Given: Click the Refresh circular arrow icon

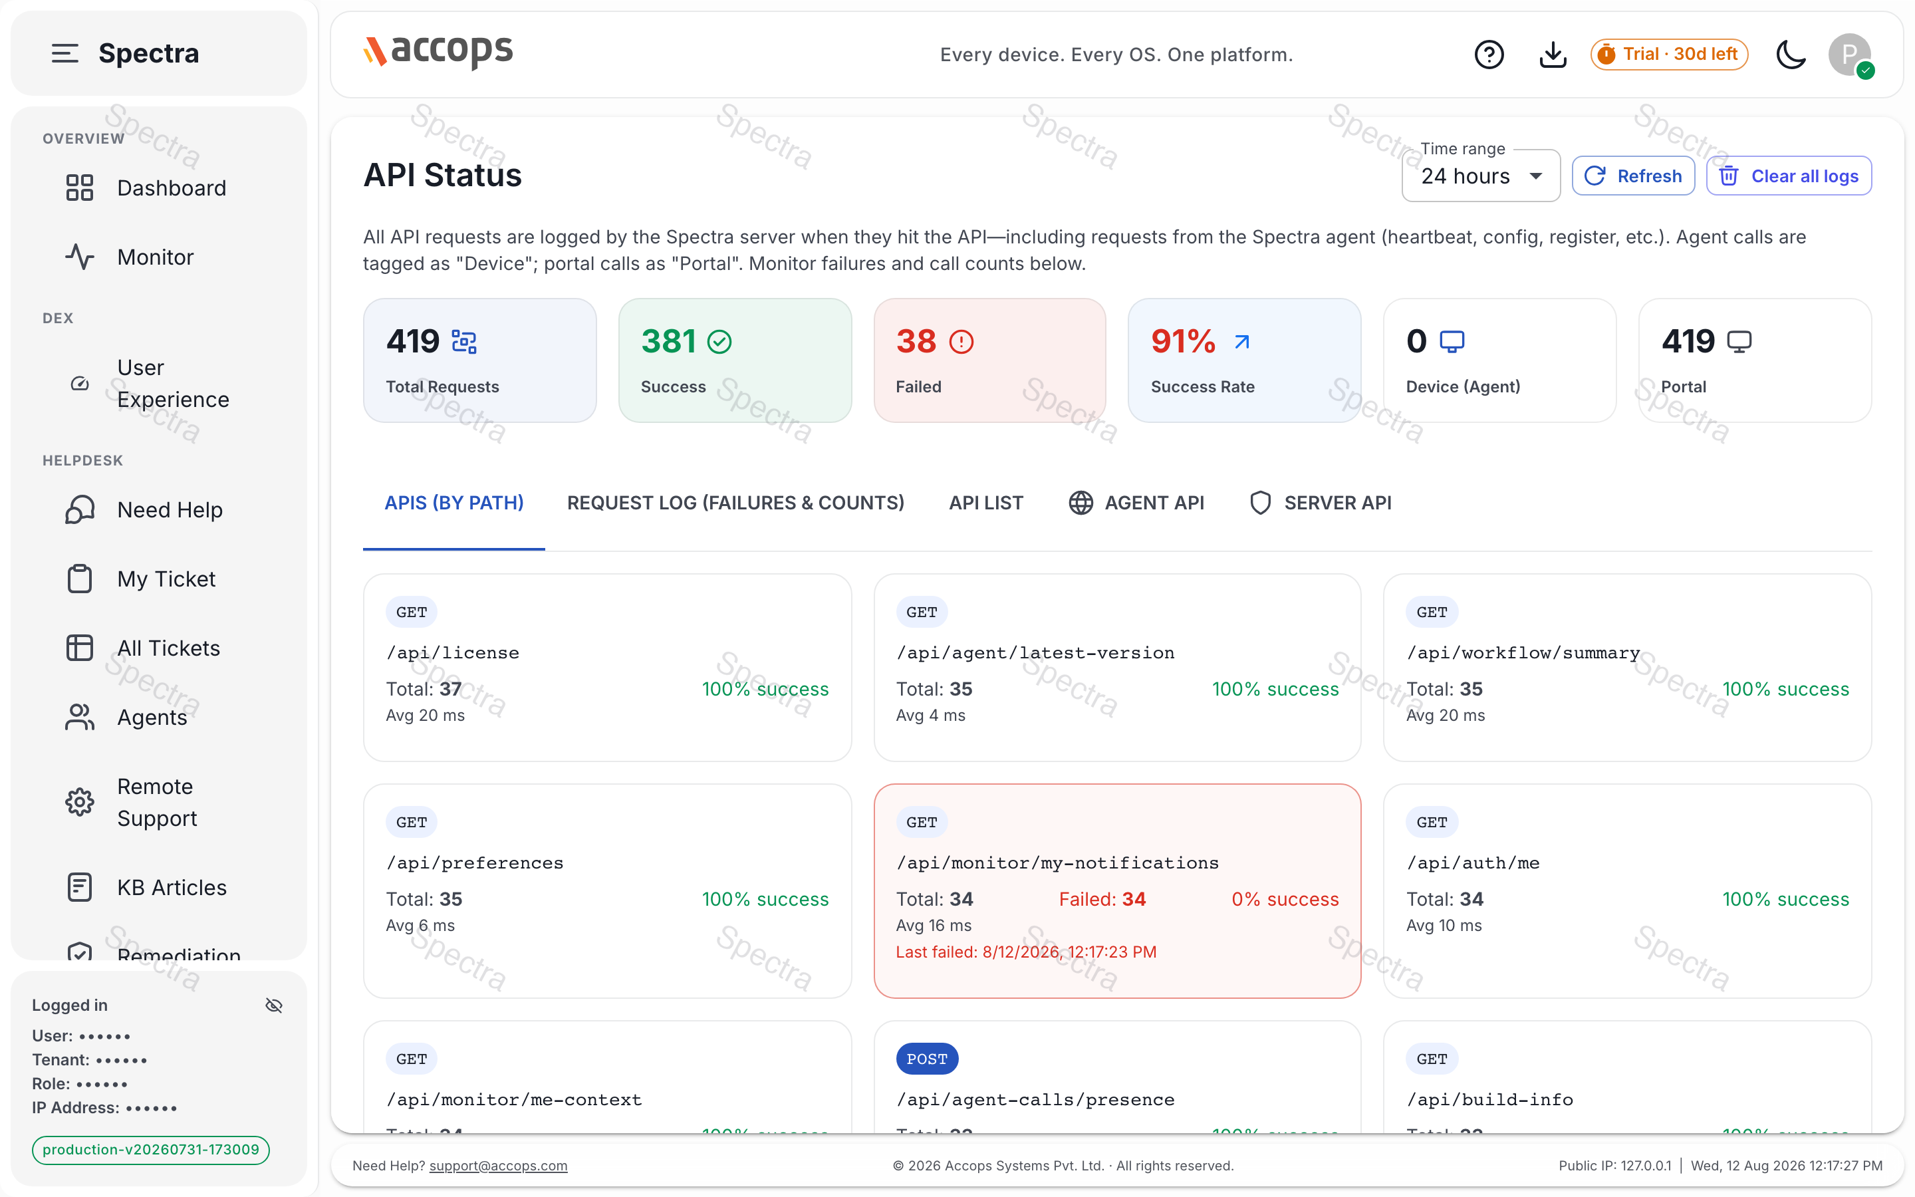Looking at the screenshot, I should pyautogui.click(x=1595, y=176).
